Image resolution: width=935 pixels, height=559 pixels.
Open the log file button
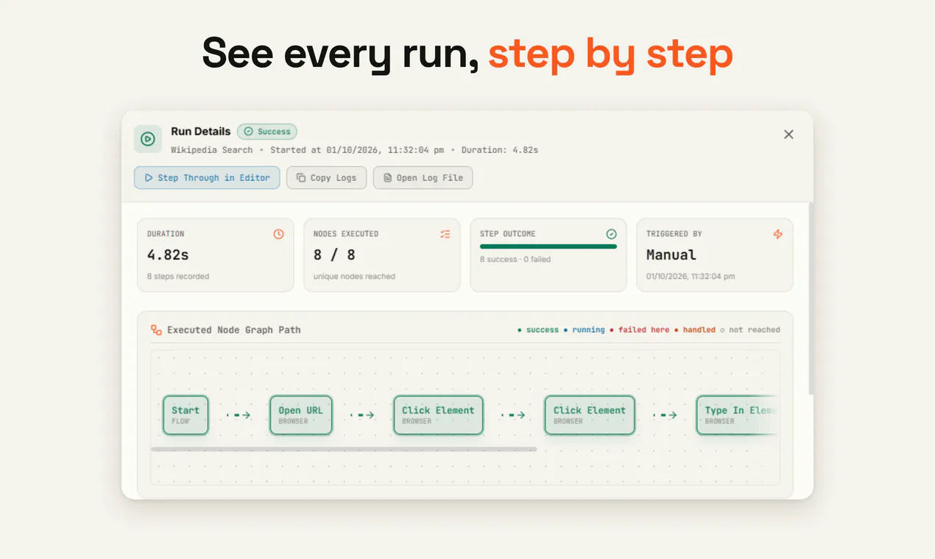coord(423,177)
